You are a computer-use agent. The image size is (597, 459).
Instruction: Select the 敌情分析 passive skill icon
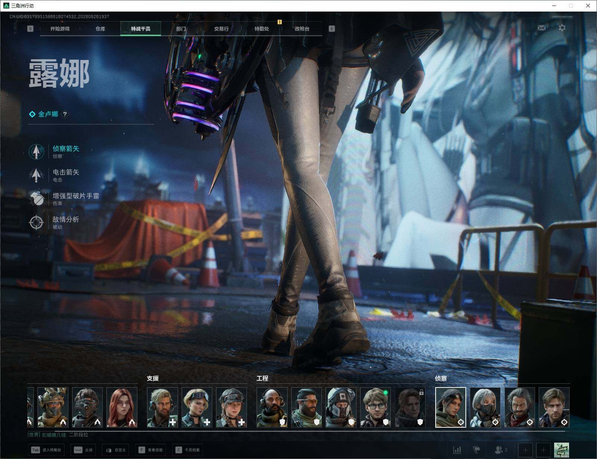click(36, 222)
